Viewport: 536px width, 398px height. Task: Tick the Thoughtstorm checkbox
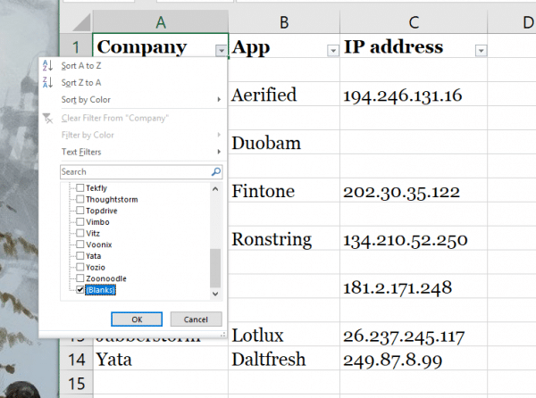80,199
